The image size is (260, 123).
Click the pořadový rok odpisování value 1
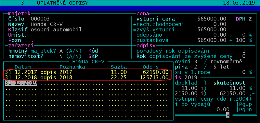(244, 51)
